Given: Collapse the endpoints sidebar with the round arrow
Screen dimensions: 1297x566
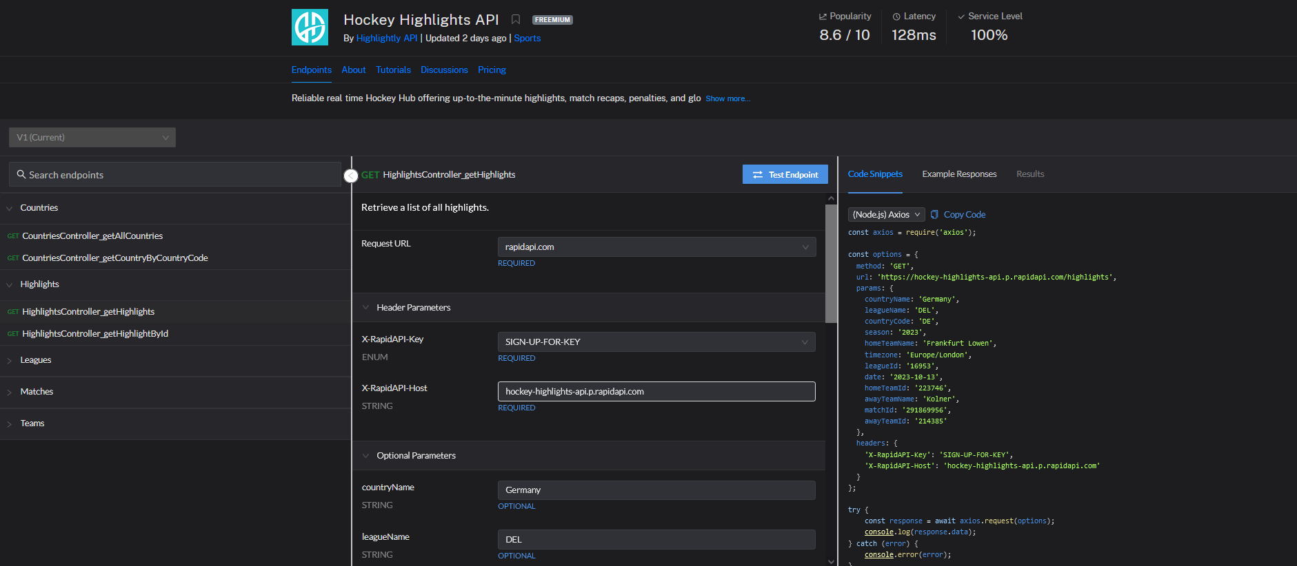Looking at the screenshot, I should pyautogui.click(x=351, y=176).
